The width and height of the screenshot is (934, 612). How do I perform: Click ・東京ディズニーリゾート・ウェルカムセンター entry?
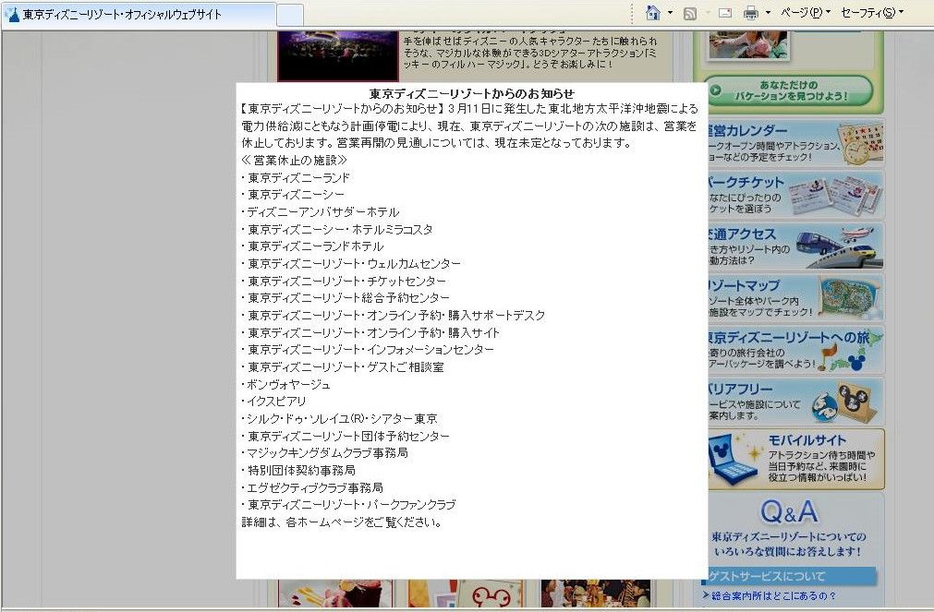click(351, 264)
